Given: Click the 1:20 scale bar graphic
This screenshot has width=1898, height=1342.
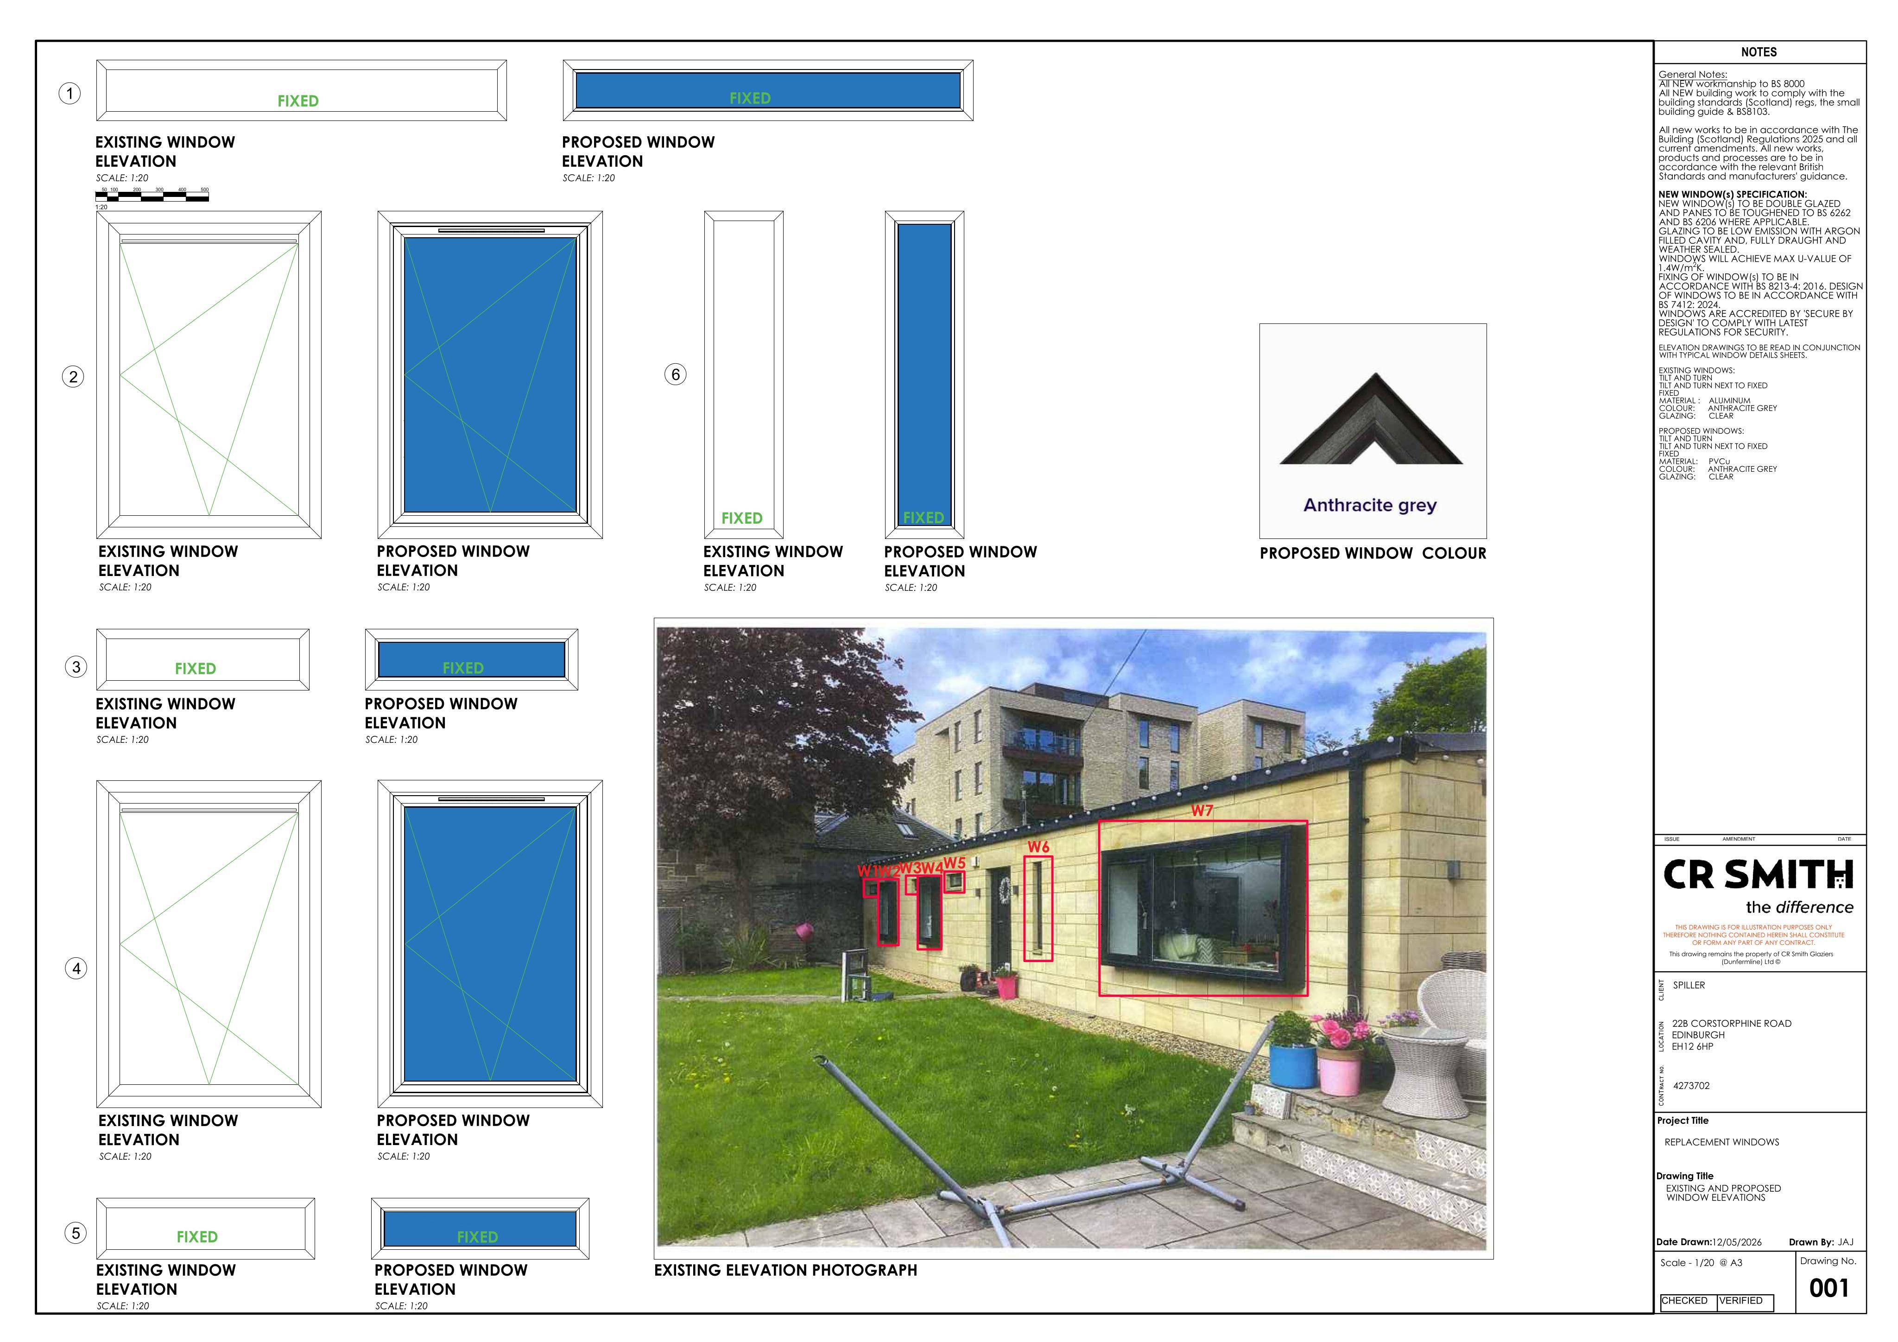Looking at the screenshot, I should pyautogui.click(x=152, y=196).
